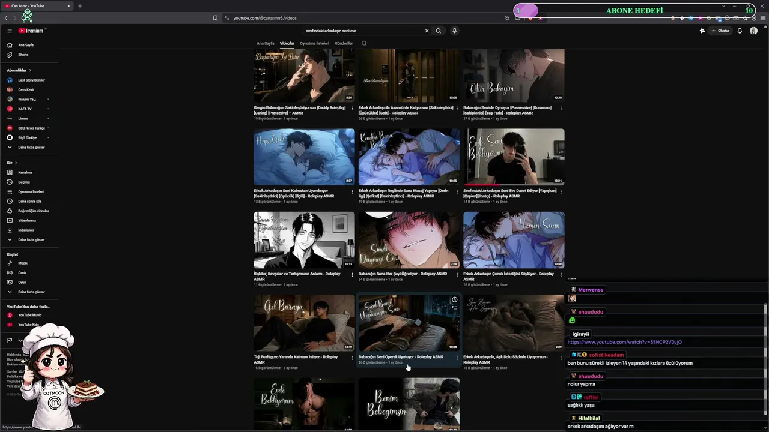The width and height of the screenshot is (769, 432).
Task: Go back in the browser
Action: pos(6,18)
